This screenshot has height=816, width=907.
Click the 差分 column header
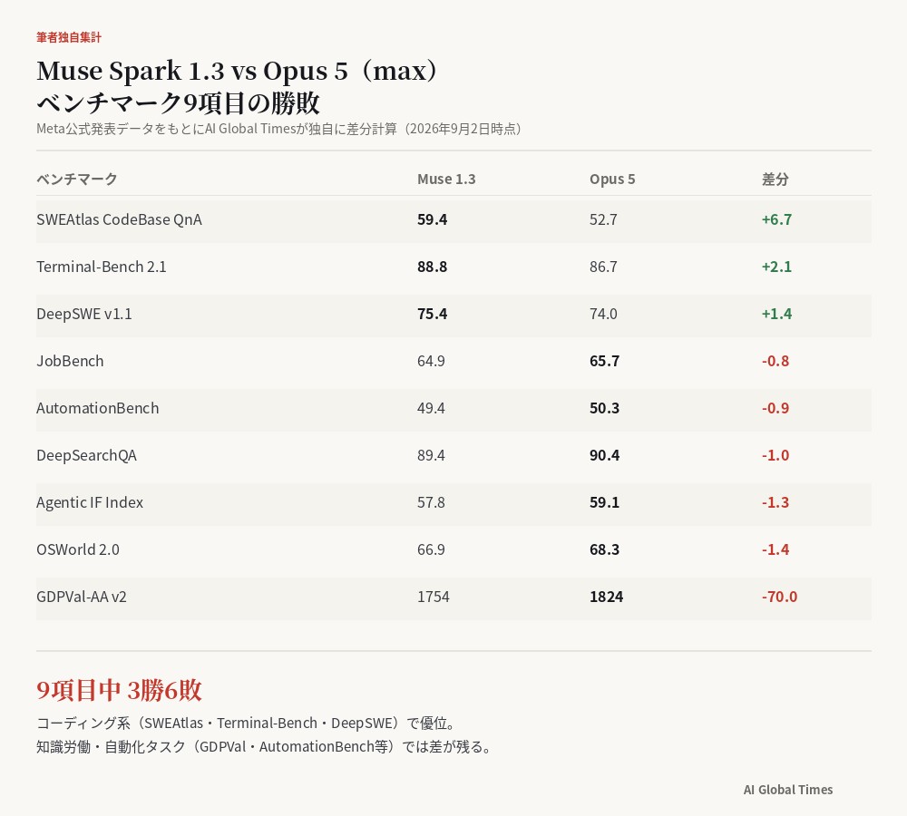(x=775, y=180)
